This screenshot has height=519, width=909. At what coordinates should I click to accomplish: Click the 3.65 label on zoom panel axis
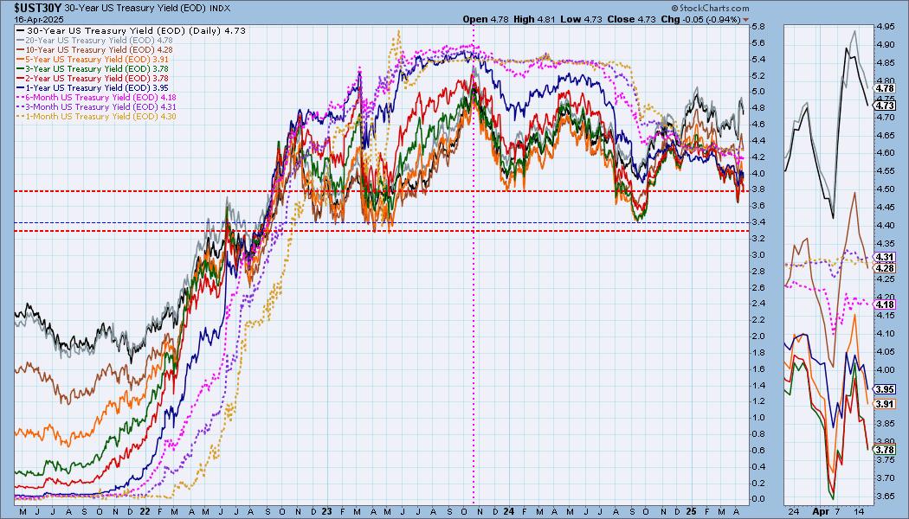click(x=886, y=497)
